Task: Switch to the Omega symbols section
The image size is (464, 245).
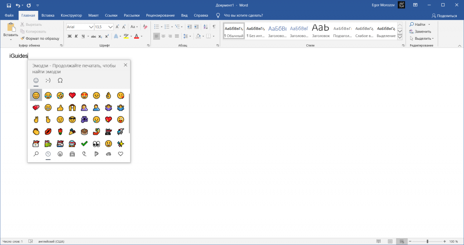Action: pos(60,80)
